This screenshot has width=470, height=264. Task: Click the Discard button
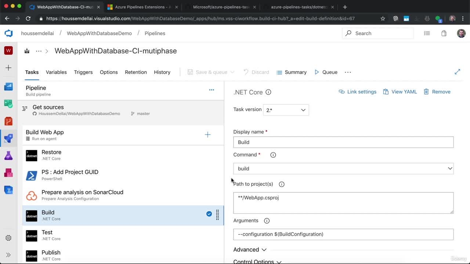tap(256, 72)
